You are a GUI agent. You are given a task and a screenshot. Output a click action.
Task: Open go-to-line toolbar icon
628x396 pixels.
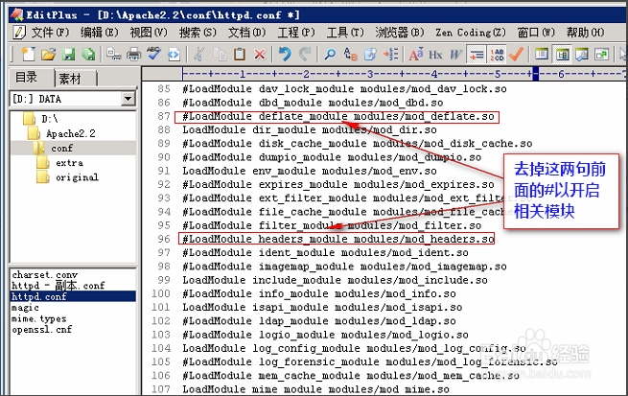390,54
